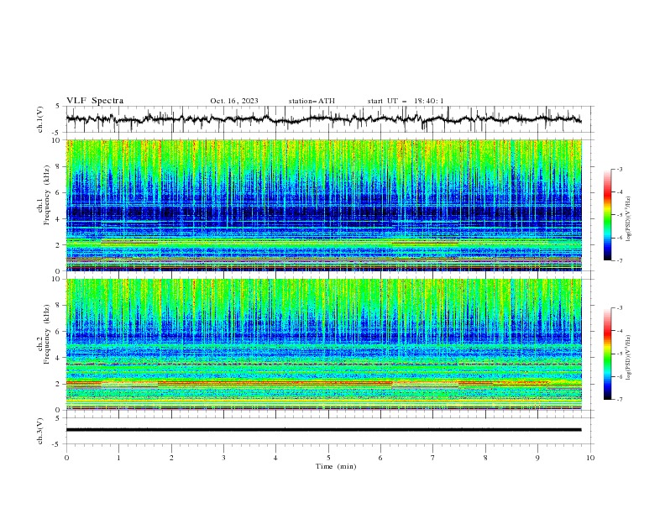Select the ch.1 "Frequency (kHz)" axis label
This screenshot has height=514, width=665.
coord(47,196)
